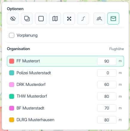This screenshot has height=131, width=130.
Task: Click the green THW Musterdorf color swatch
Action: coord(12,96)
